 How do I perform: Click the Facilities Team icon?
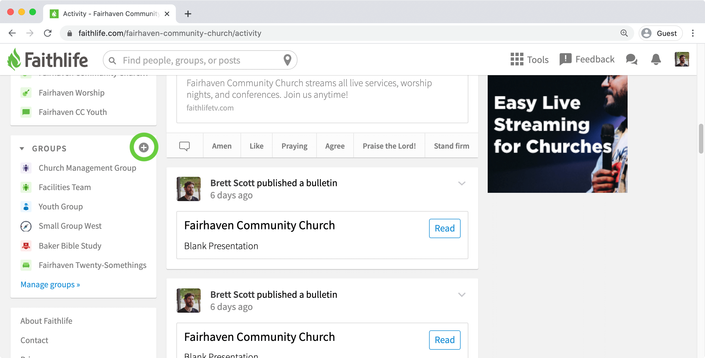click(26, 187)
